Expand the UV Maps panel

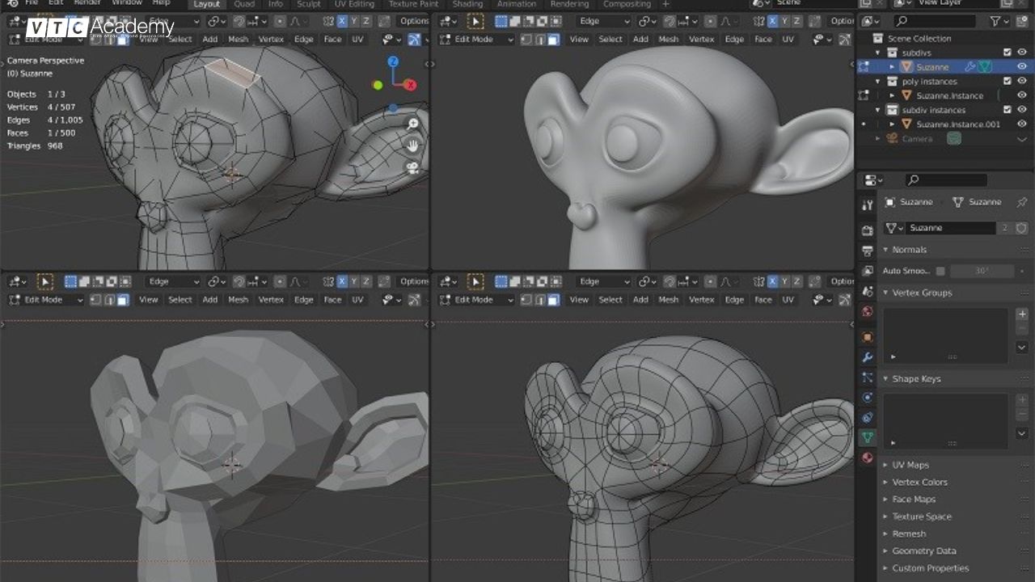(x=910, y=465)
